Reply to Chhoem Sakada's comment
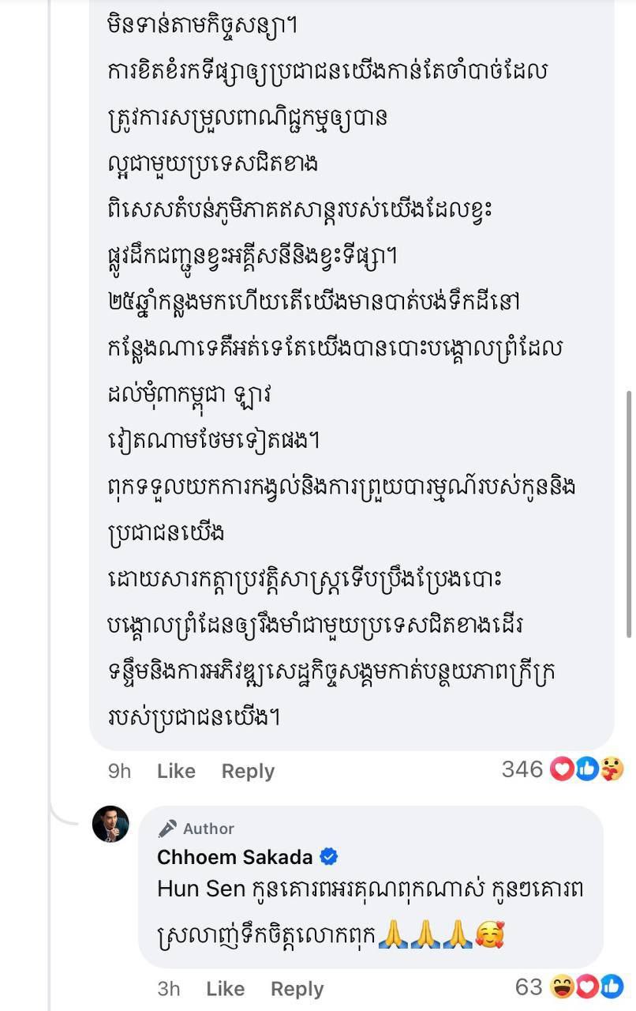 [x=297, y=988]
